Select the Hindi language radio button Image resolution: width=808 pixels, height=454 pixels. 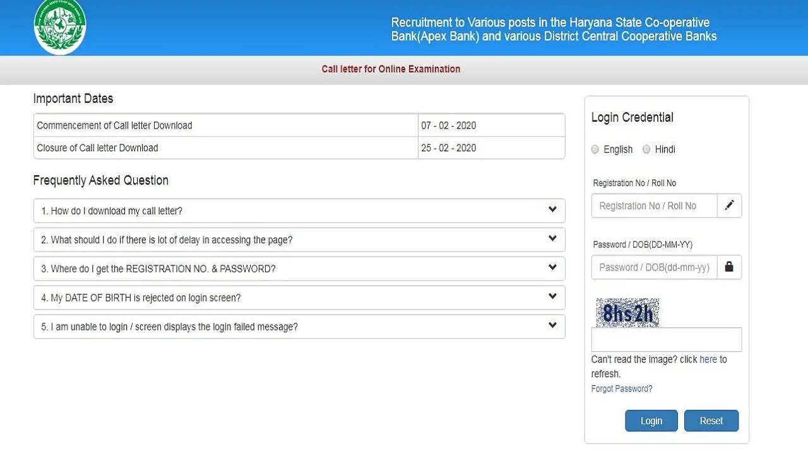646,149
